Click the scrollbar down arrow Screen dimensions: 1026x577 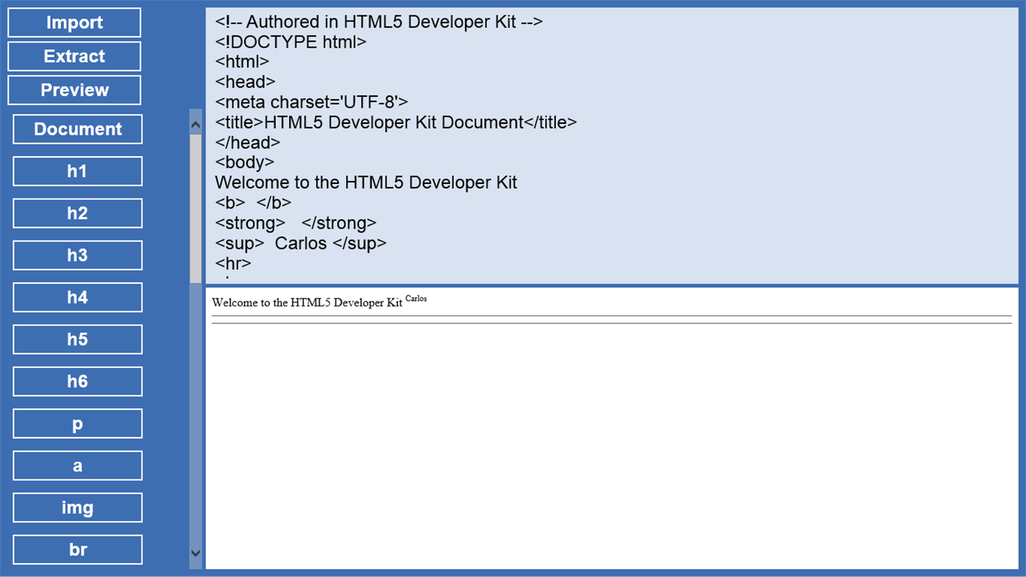(195, 554)
